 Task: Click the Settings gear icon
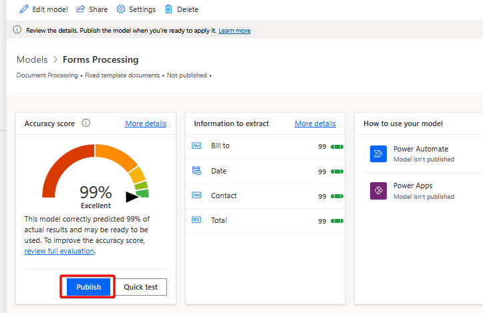tap(121, 9)
